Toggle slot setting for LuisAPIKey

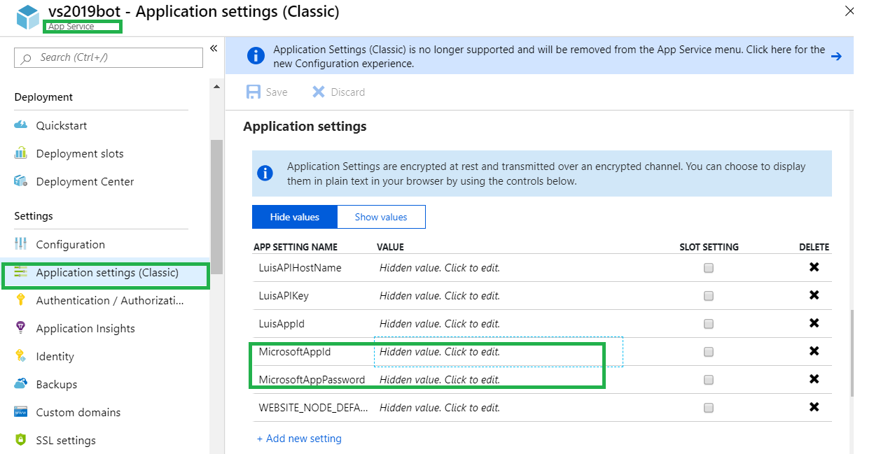tap(709, 296)
